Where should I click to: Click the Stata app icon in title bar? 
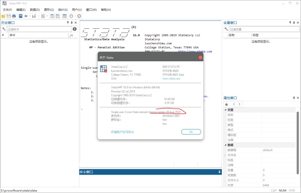point(4,3)
